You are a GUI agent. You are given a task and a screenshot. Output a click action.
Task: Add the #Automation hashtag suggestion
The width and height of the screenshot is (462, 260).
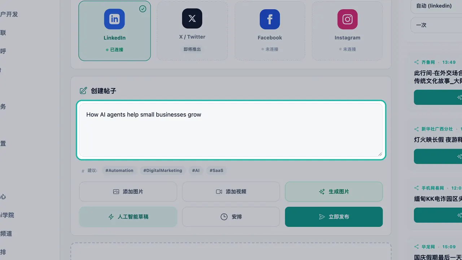coord(119,171)
